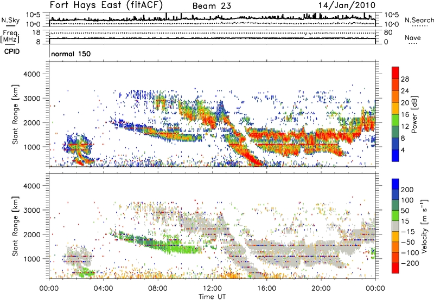The image size is (434, 300).
Task: Click the '20:00' time axis label
Action: tap(321, 289)
